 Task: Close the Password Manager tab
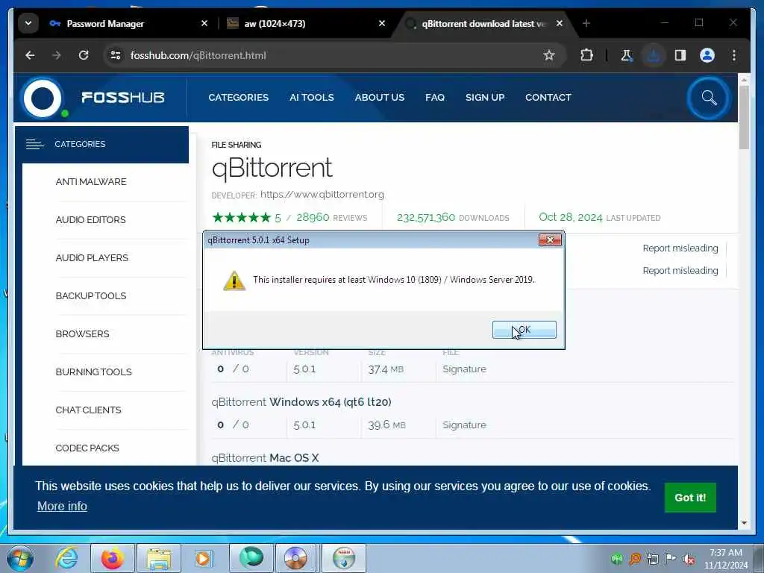click(204, 23)
